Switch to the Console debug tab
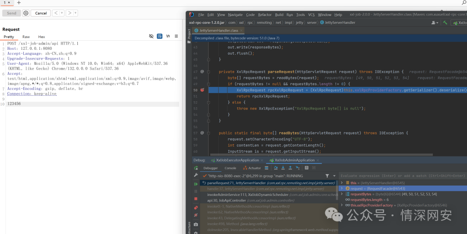The height and width of the screenshot is (234, 467). [230, 168]
